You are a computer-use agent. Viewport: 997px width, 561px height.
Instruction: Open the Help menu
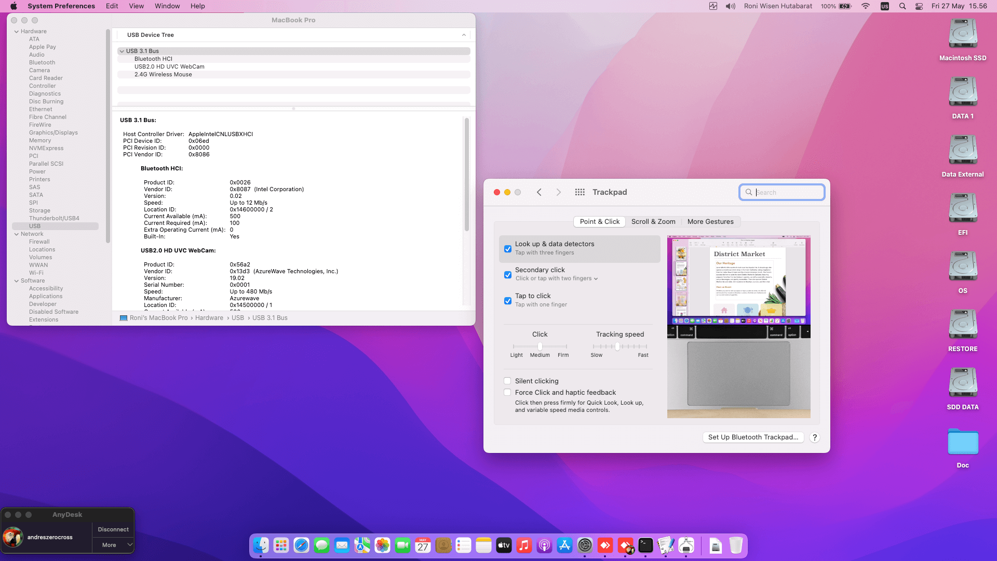[197, 6]
